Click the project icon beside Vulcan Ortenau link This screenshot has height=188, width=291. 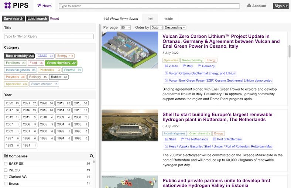tap(166, 73)
